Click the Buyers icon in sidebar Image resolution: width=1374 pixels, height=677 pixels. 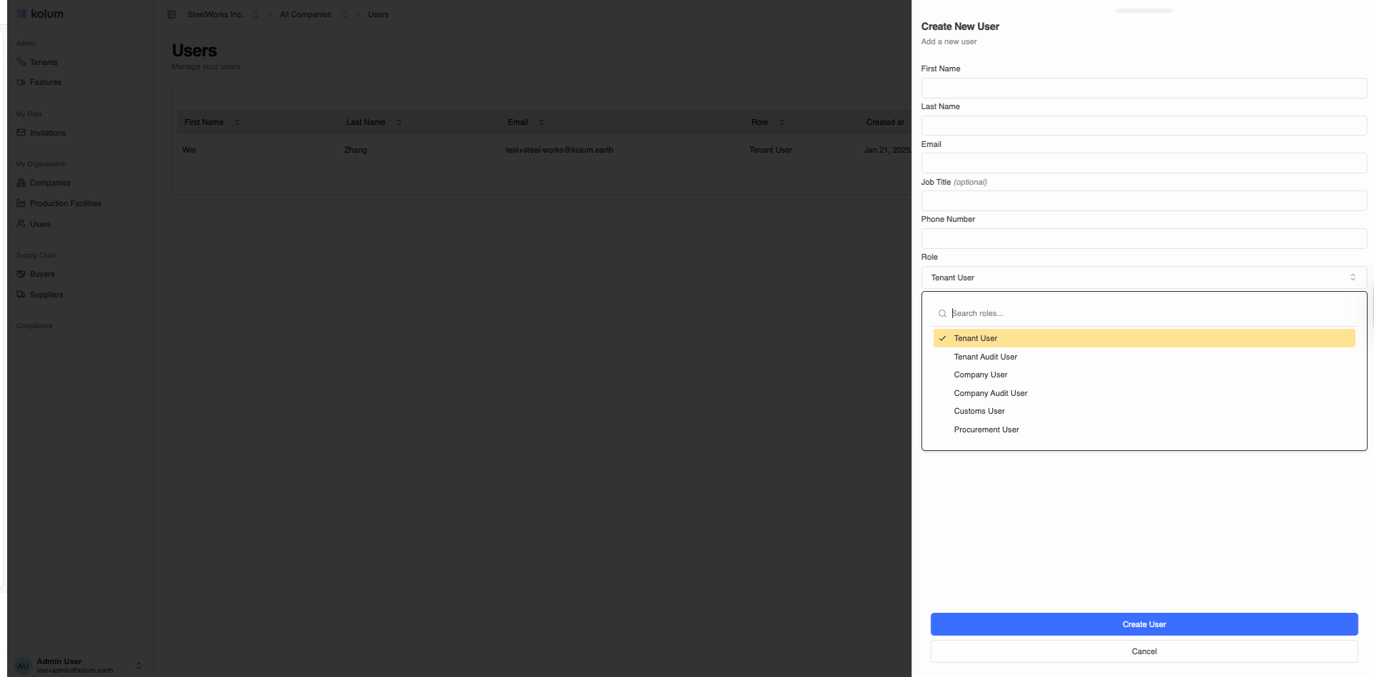pyautogui.click(x=21, y=274)
